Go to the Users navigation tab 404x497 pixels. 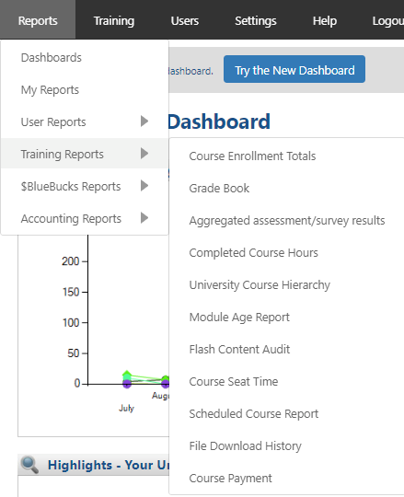point(185,20)
